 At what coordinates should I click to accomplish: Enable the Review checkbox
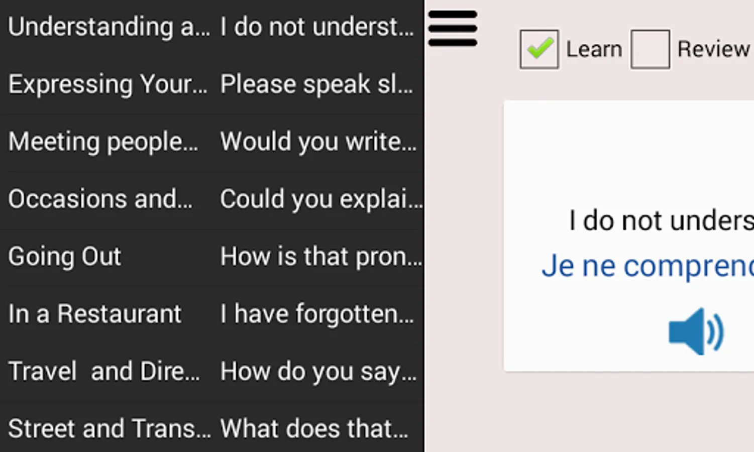tap(650, 49)
